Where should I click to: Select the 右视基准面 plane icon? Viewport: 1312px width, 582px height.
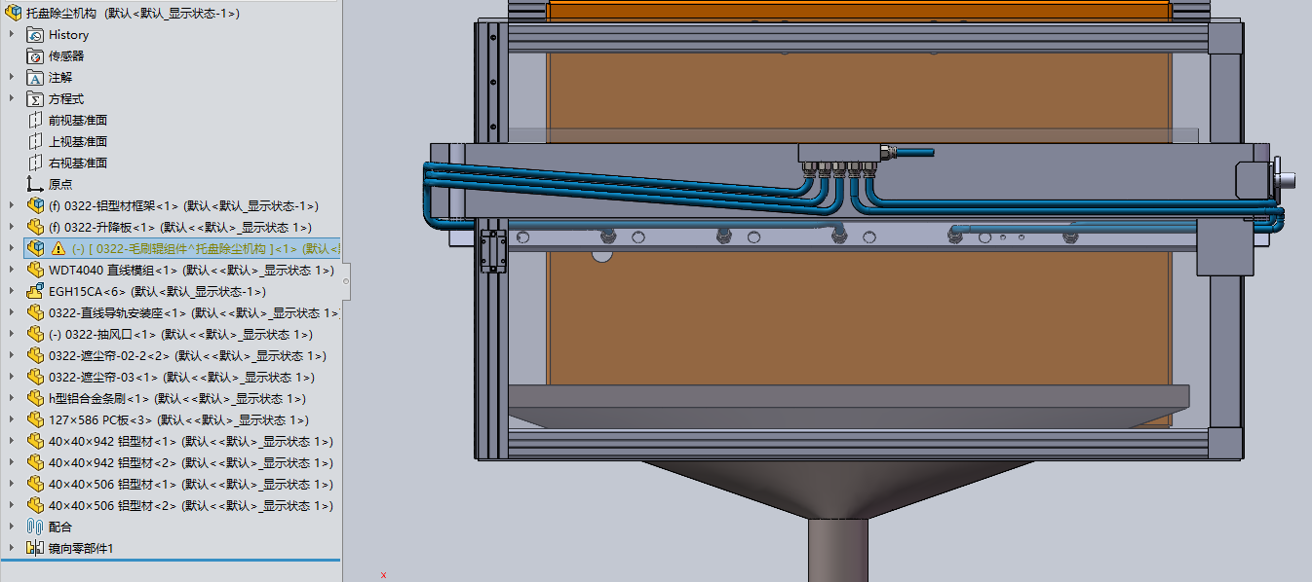point(35,164)
